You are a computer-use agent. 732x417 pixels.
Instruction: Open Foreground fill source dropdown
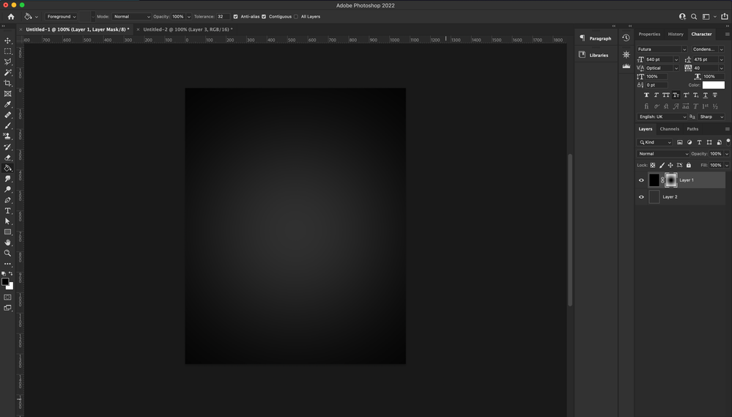(61, 16)
